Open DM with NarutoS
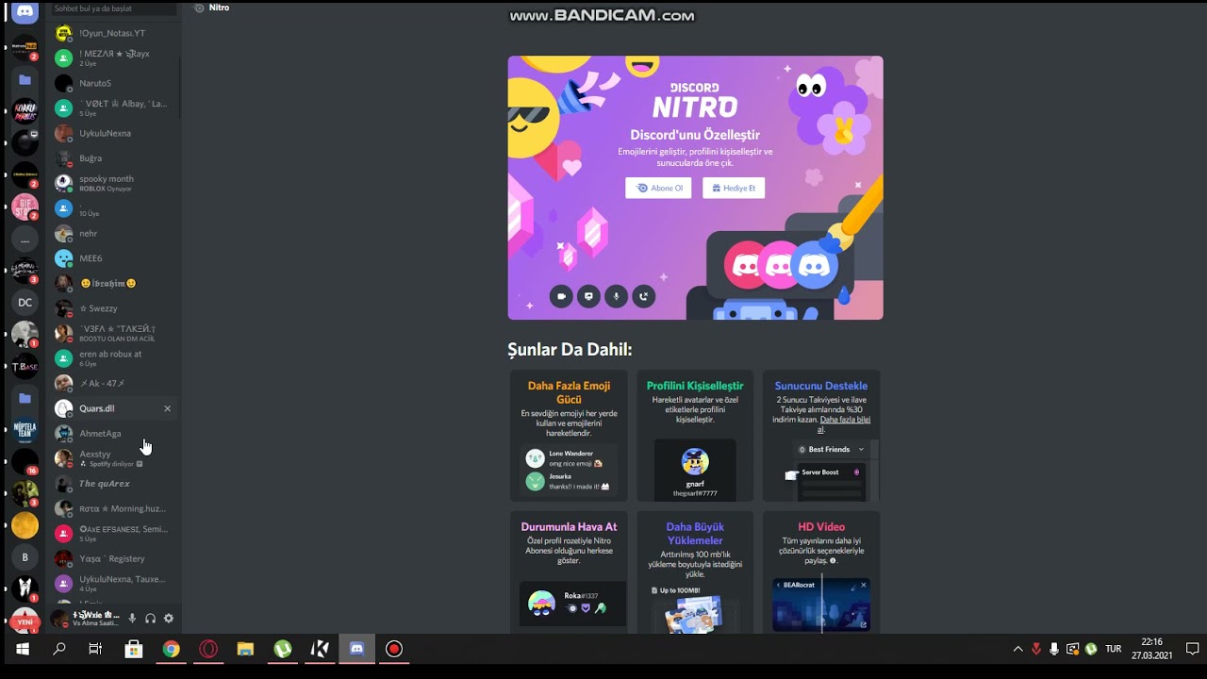Image resolution: width=1207 pixels, height=679 pixels. [113, 83]
